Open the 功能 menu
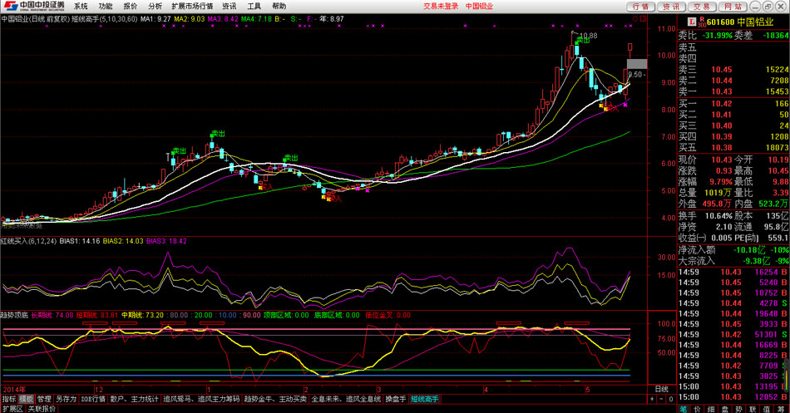This screenshot has width=790, height=413. (106, 6)
